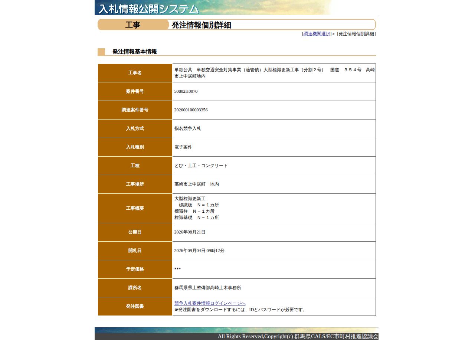Select the note about IDとパスワードが必要
The width and height of the screenshot is (475, 340).
point(240,310)
